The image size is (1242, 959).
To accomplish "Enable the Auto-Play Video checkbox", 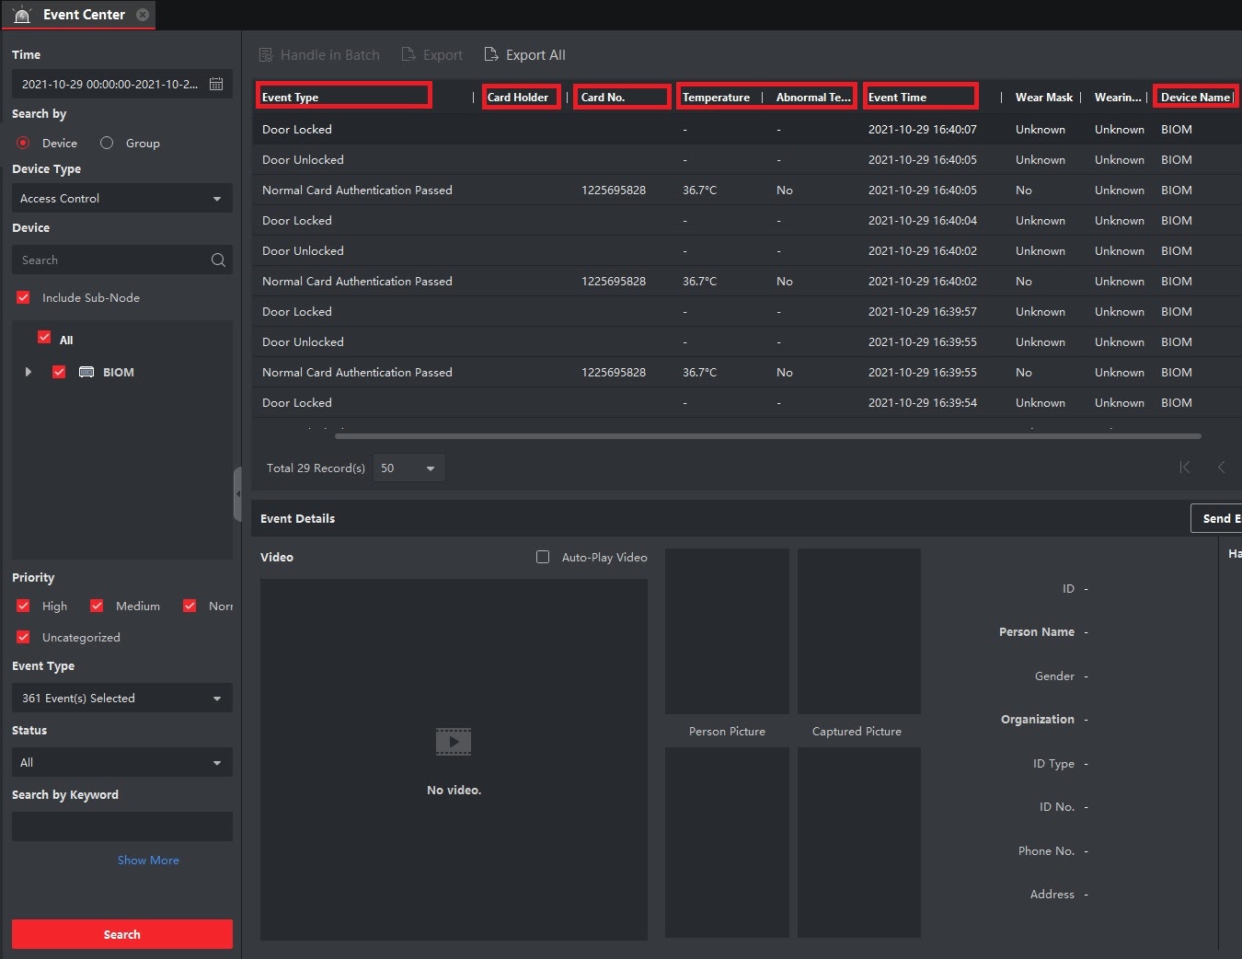I will click(543, 557).
